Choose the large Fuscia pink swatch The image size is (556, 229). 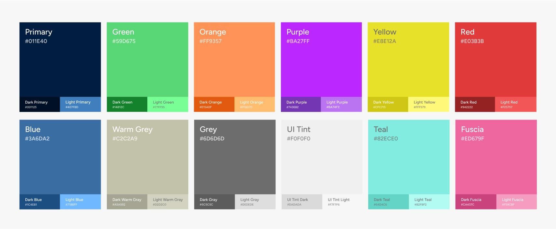pos(496,157)
